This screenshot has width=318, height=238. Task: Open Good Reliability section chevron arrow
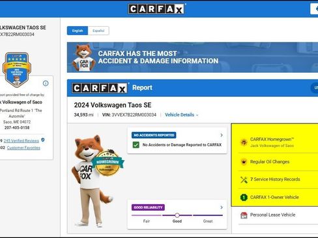(x=222, y=207)
